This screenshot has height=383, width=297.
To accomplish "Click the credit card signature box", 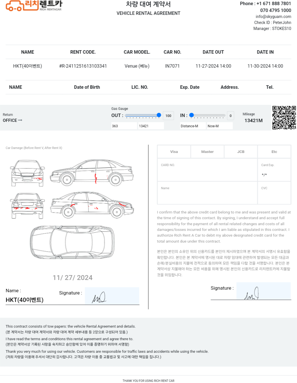I will [x=264, y=291].
